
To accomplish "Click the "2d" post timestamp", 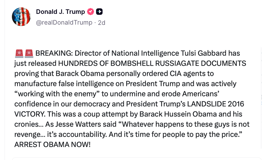I will pos(101,23).
